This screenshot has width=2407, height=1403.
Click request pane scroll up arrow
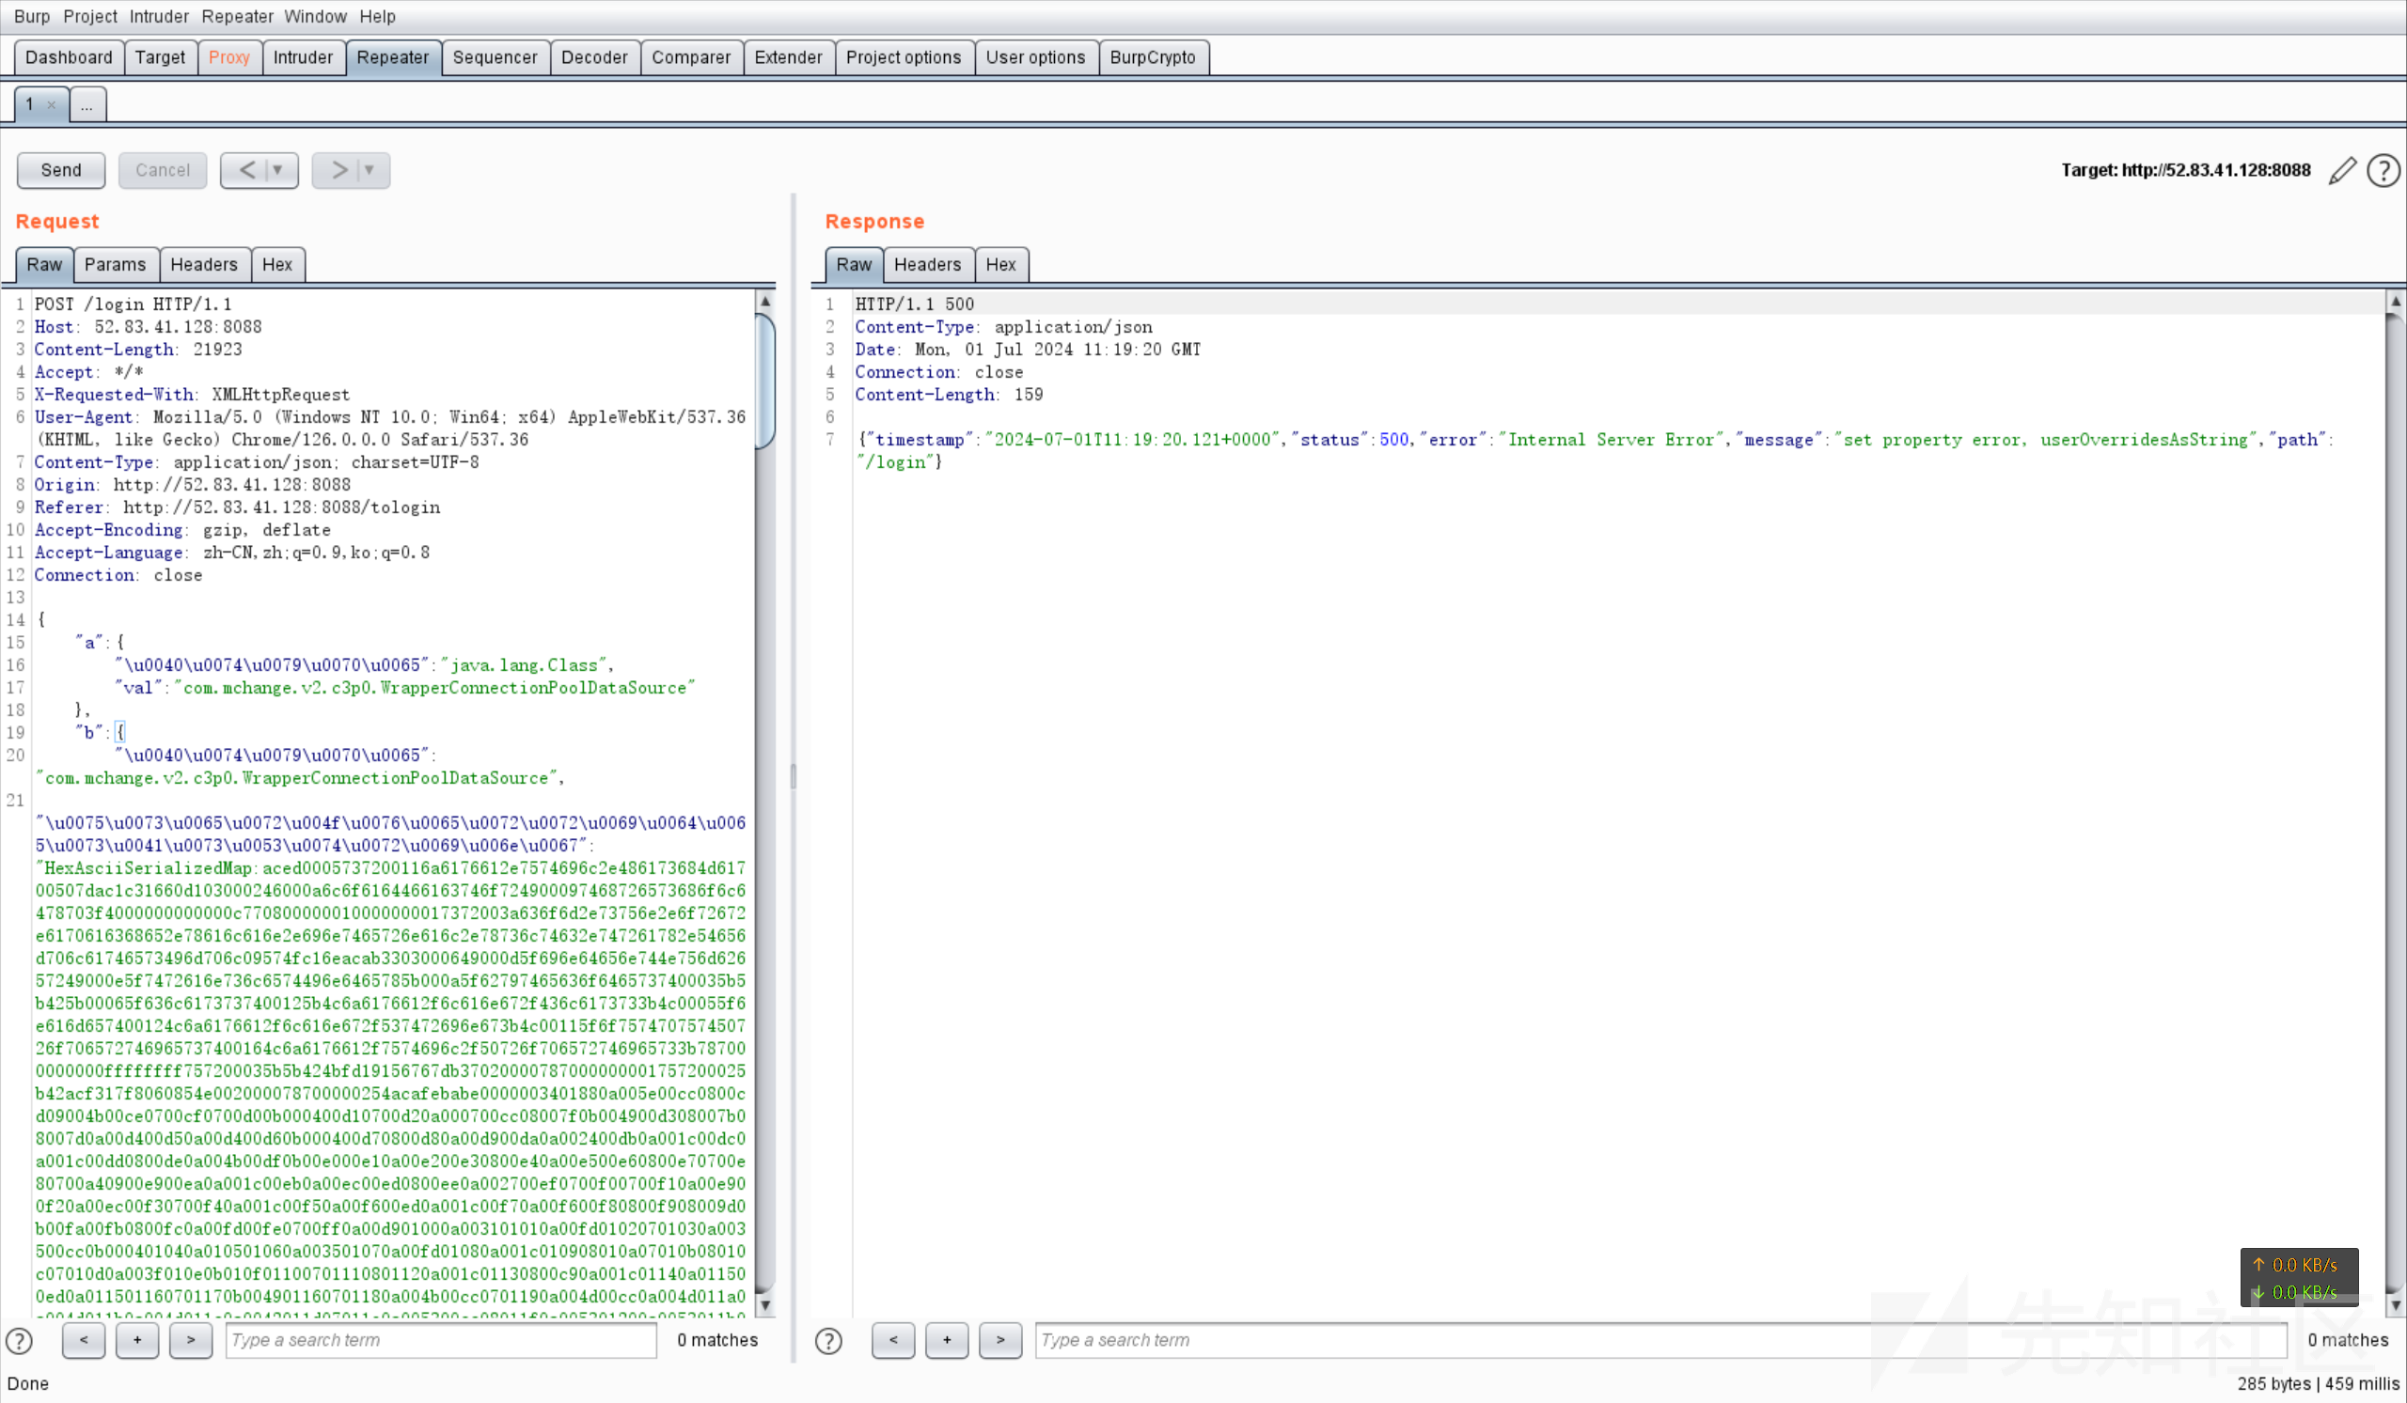point(765,301)
